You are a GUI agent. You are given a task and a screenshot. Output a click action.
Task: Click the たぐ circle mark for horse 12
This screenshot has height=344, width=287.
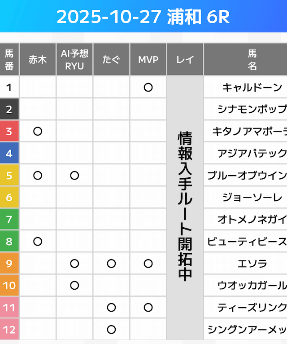point(112,330)
